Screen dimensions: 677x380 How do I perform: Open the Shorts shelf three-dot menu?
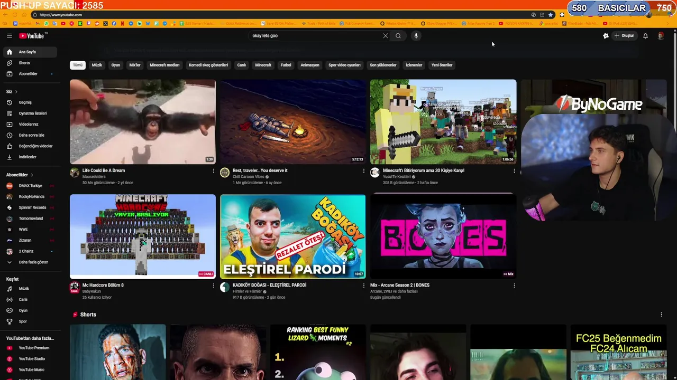coord(661,315)
